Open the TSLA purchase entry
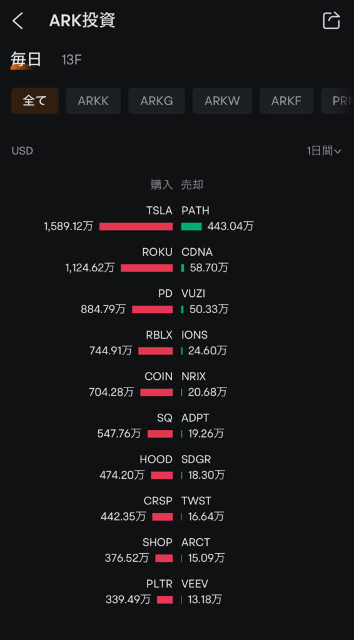This screenshot has width=354, height=640. 159,211
